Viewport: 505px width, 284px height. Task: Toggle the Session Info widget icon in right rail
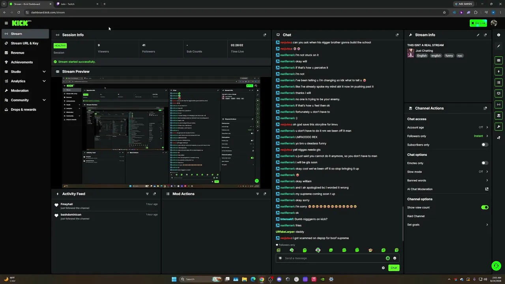[x=499, y=105]
